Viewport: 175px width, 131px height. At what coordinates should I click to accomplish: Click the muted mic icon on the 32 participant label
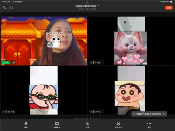click(x=6, y=112)
